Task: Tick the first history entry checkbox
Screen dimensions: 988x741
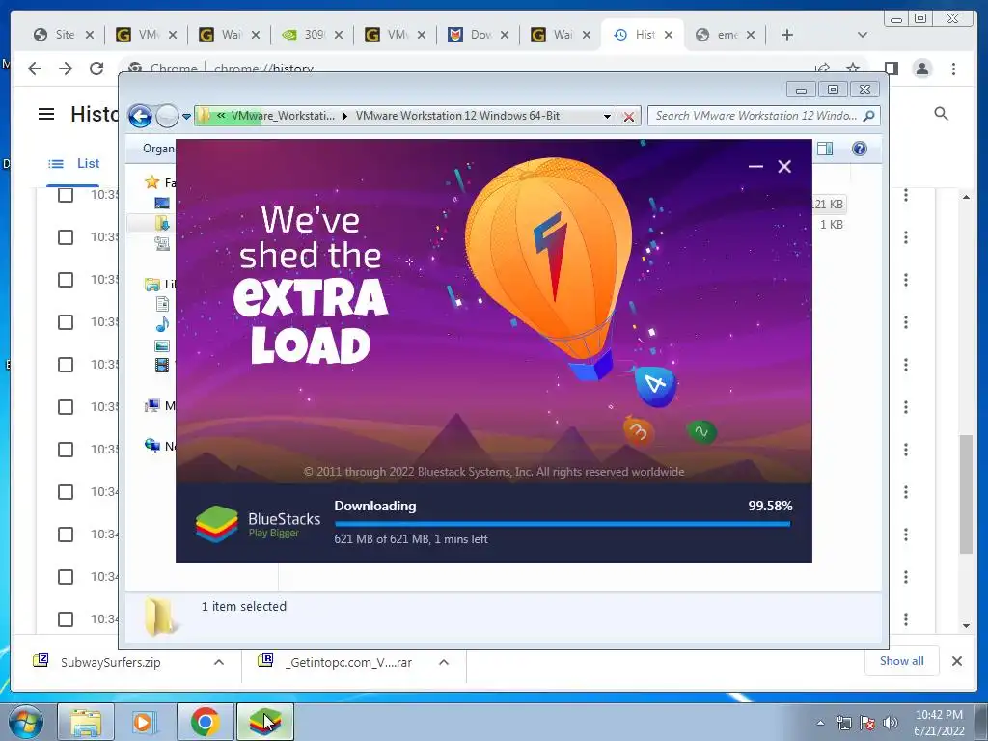Action: pyautogui.click(x=66, y=195)
